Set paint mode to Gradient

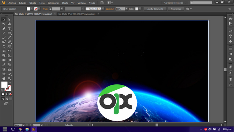[x=7, y=94]
